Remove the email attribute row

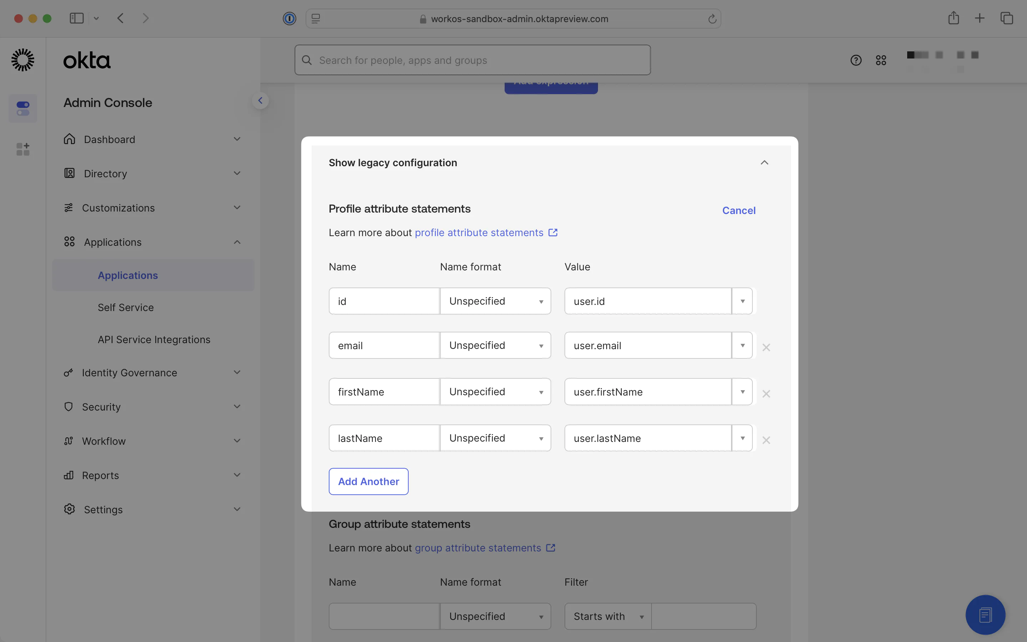766,347
